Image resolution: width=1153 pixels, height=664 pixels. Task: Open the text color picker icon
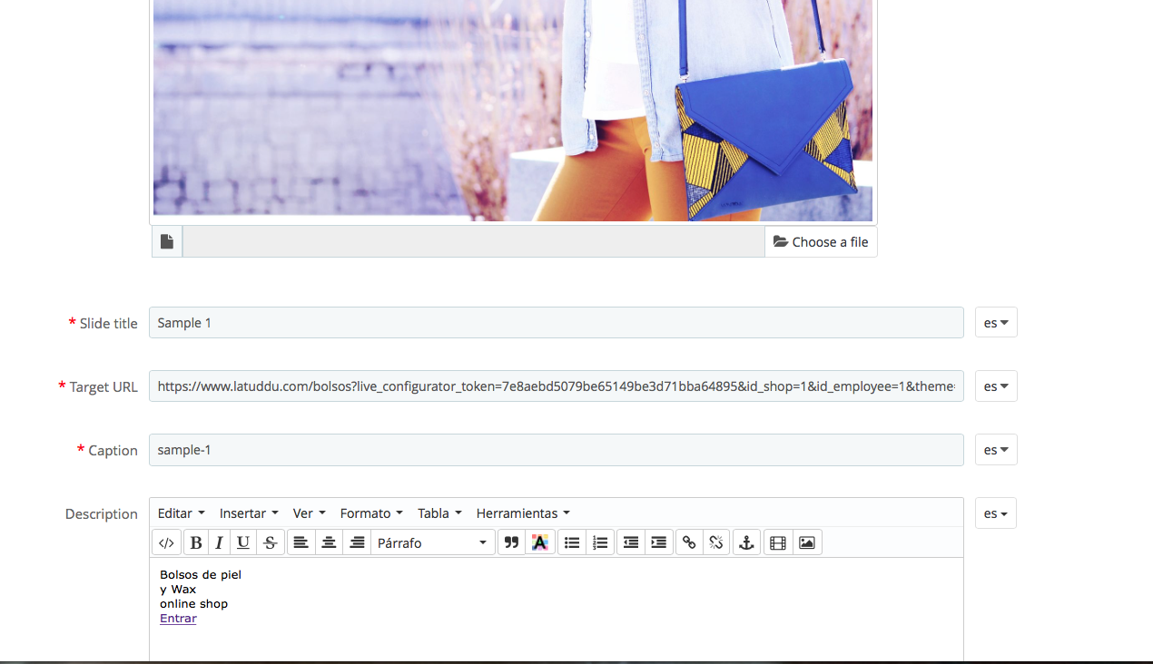[x=539, y=542]
